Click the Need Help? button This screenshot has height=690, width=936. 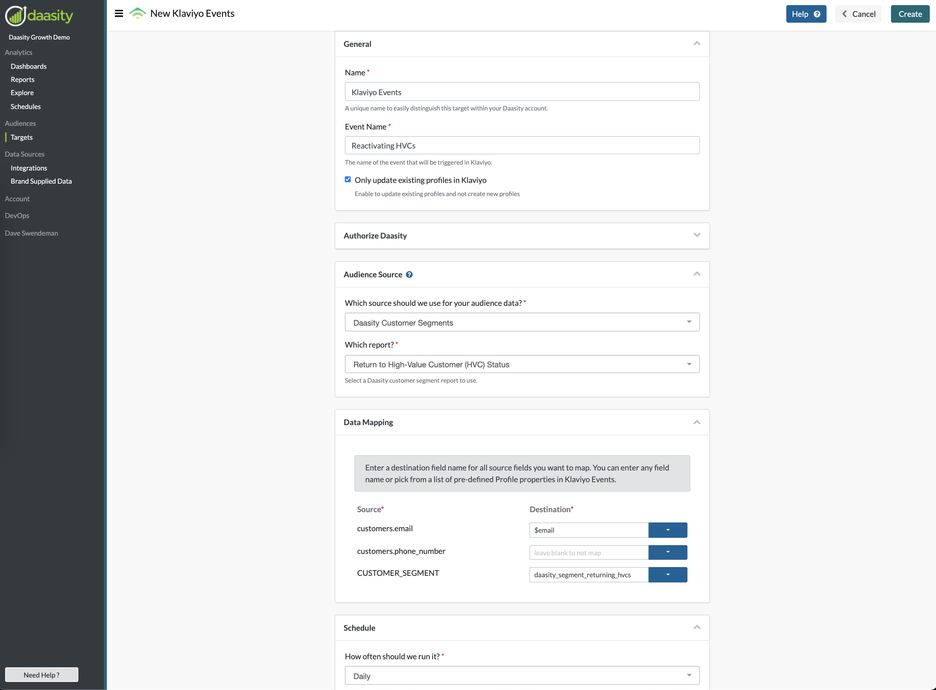(x=41, y=675)
